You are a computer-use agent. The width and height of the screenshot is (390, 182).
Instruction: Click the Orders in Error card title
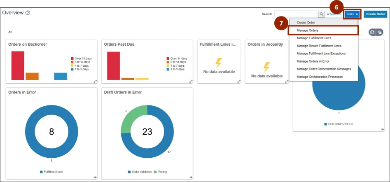[22, 92]
